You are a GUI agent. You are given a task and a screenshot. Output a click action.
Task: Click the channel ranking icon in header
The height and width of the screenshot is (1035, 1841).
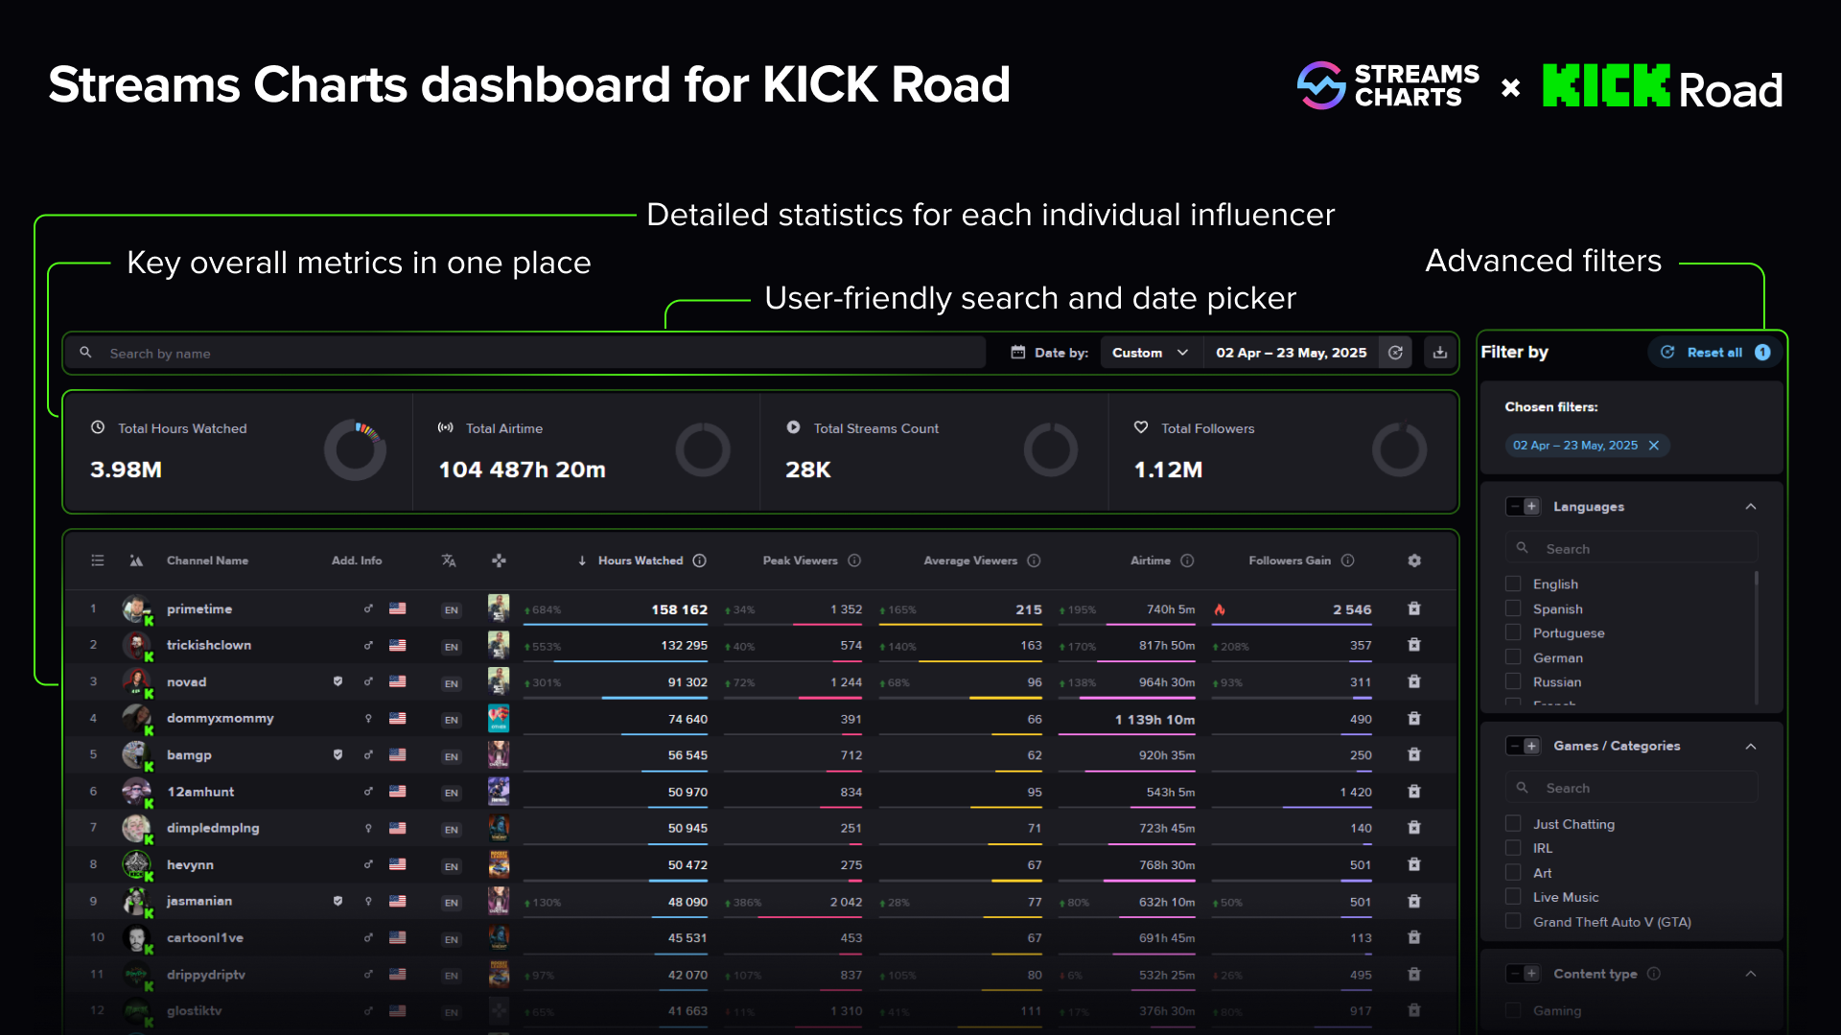136,561
